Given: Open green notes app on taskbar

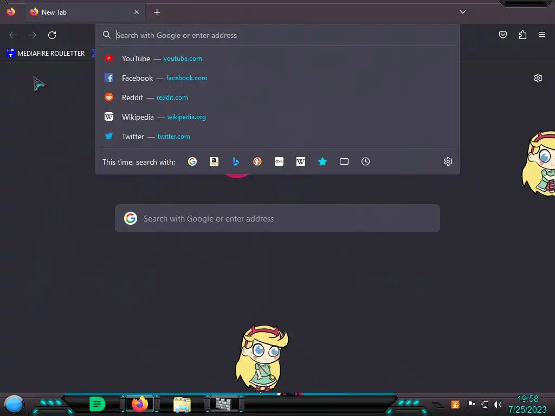Looking at the screenshot, I should (98, 404).
